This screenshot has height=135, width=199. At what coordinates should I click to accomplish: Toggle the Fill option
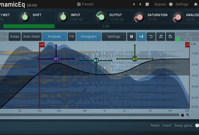(x=72, y=37)
